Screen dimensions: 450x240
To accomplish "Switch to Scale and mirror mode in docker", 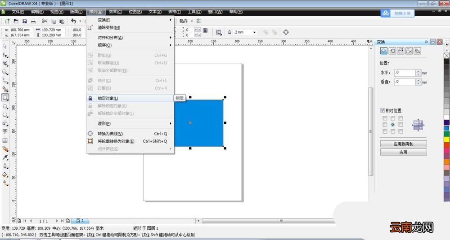I will [400, 51].
